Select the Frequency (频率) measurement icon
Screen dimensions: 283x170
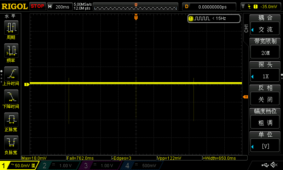pyautogui.click(x=11, y=50)
